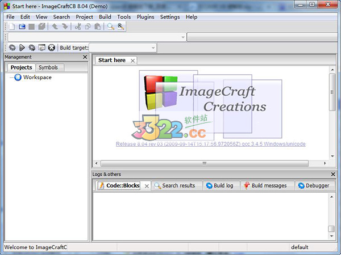Open the Build menu
The width and height of the screenshot is (341, 255).
105,17
